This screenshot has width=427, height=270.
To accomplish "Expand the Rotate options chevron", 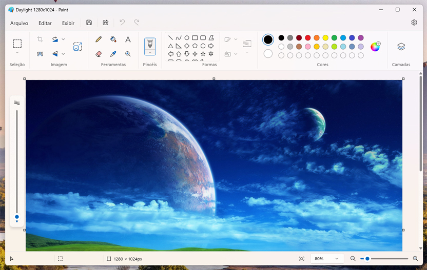I will coord(63,39).
